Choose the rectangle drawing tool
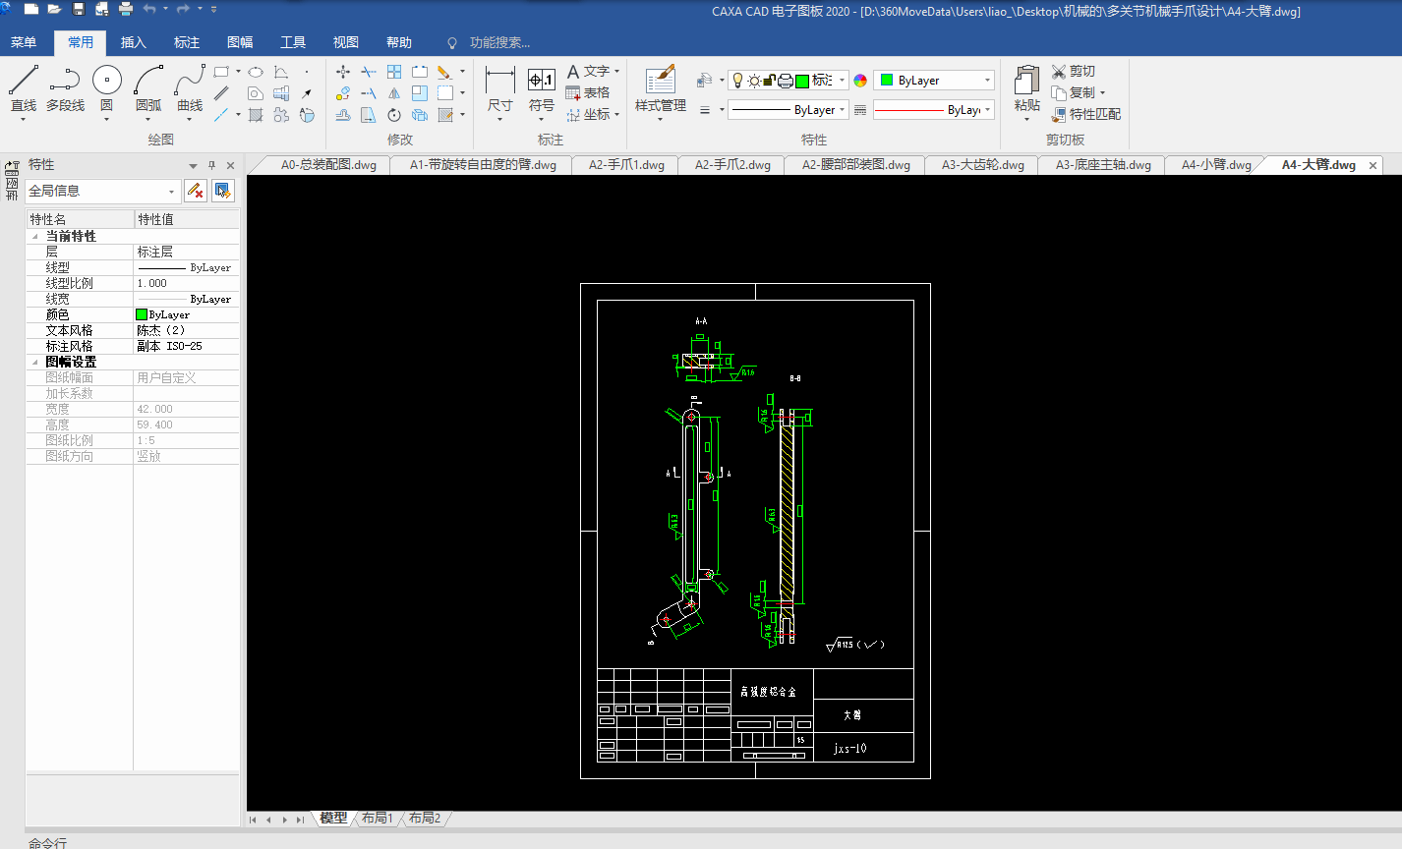 (x=221, y=72)
